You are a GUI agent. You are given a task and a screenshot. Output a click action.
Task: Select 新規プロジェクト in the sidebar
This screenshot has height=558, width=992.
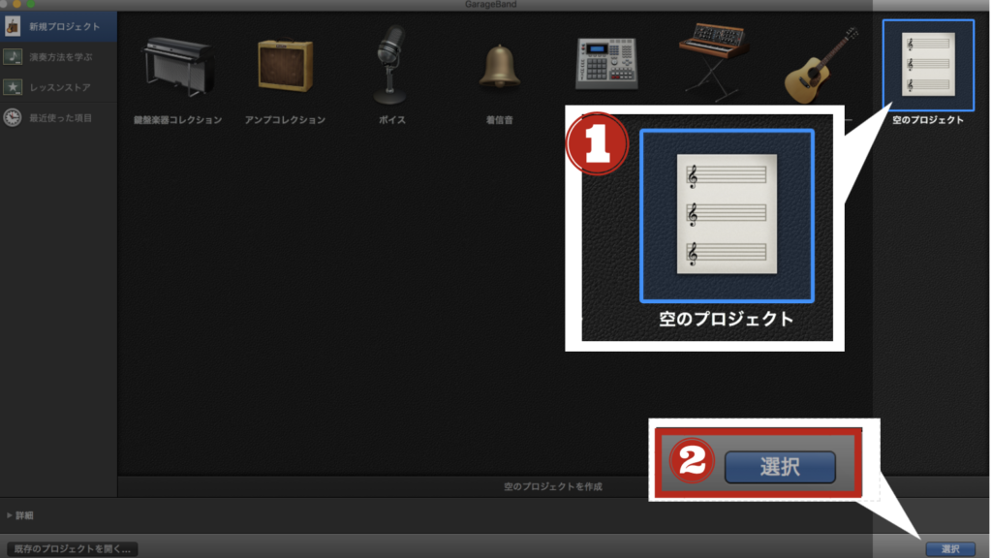point(58,26)
